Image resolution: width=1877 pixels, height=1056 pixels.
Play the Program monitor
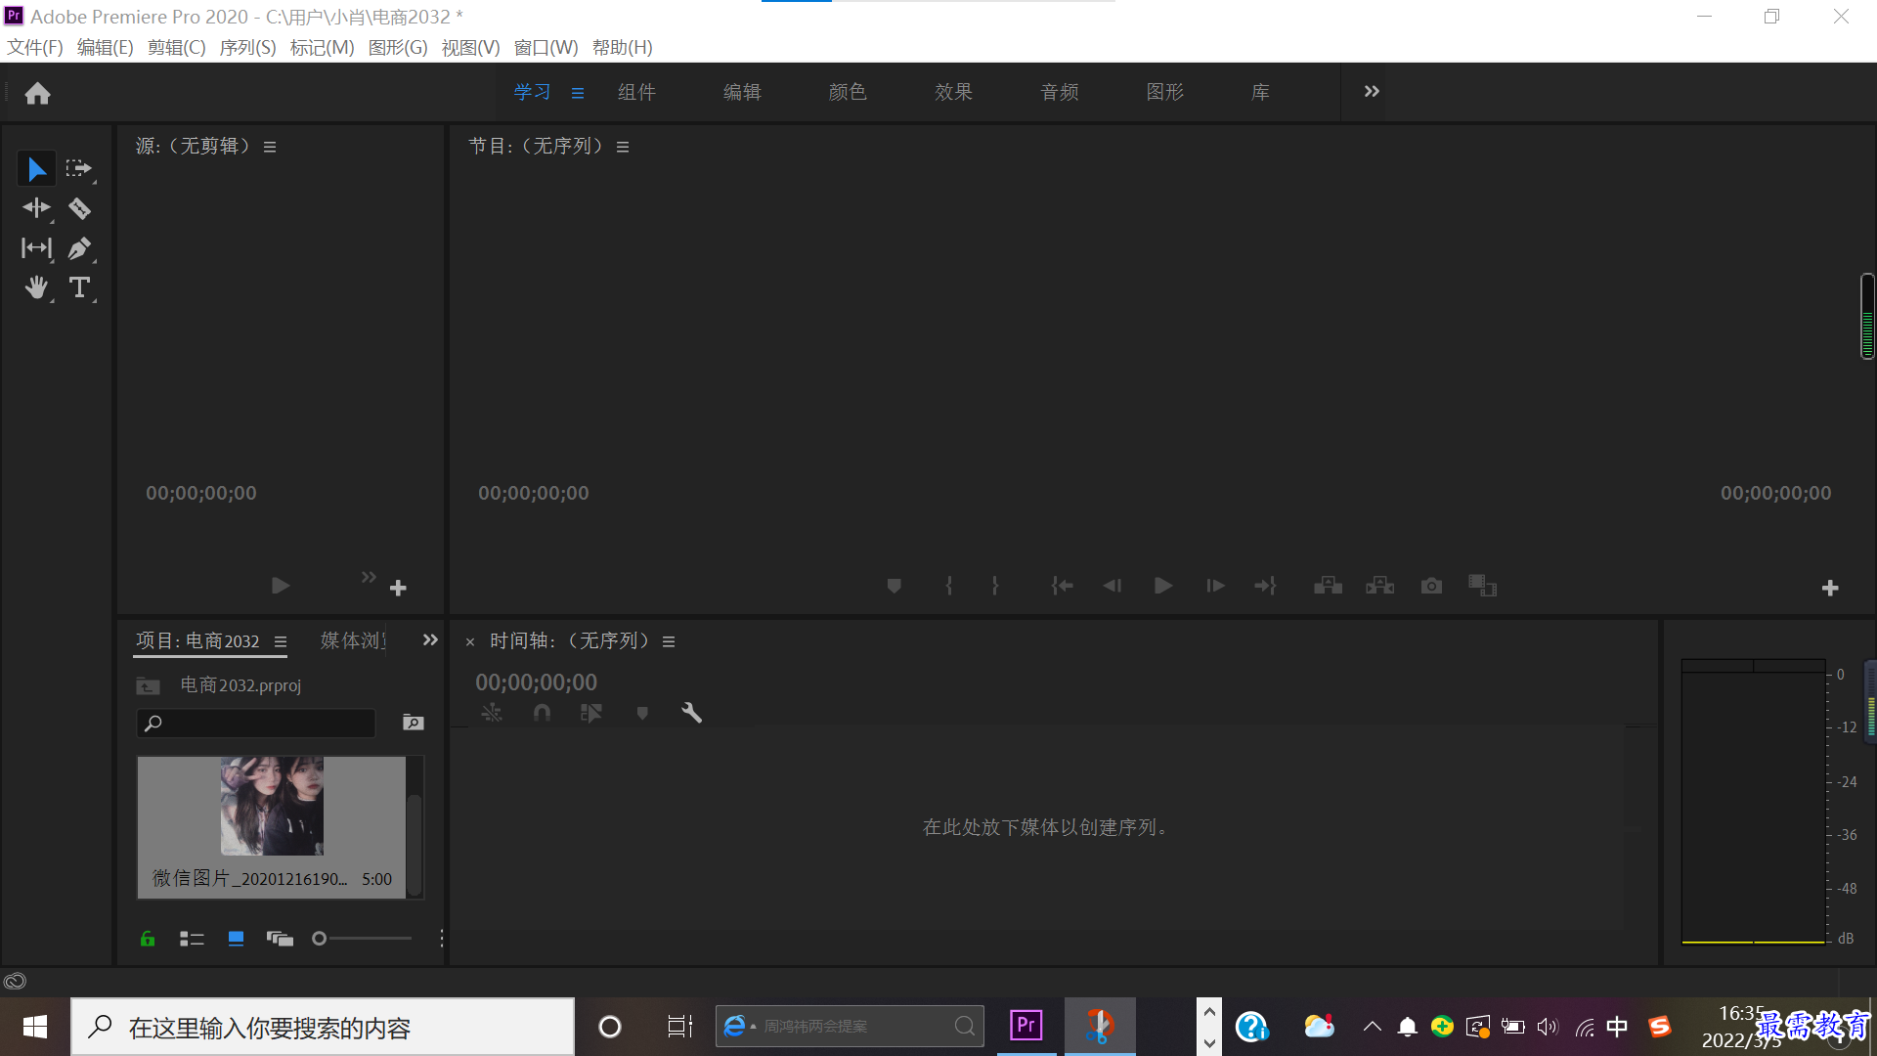point(1163,586)
